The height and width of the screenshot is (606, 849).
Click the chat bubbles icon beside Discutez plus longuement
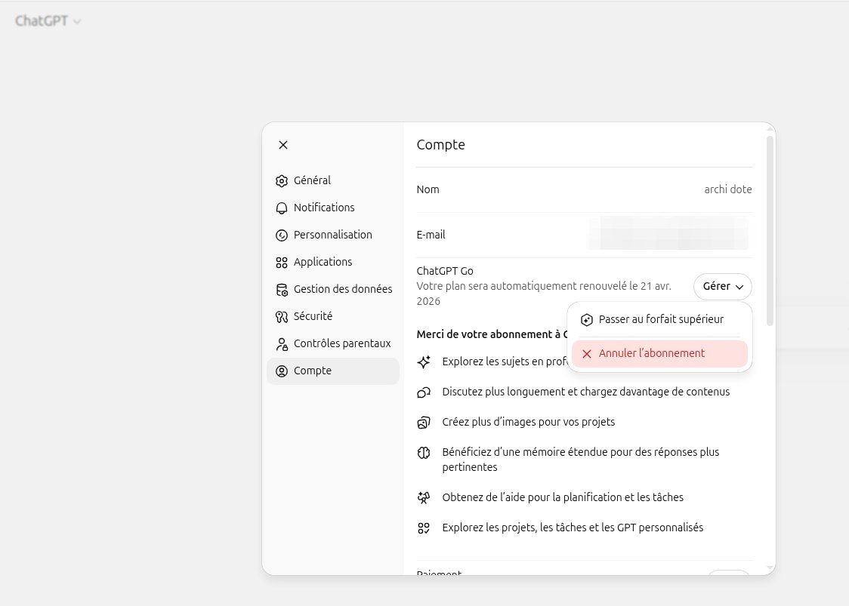(x=424, y=392)
